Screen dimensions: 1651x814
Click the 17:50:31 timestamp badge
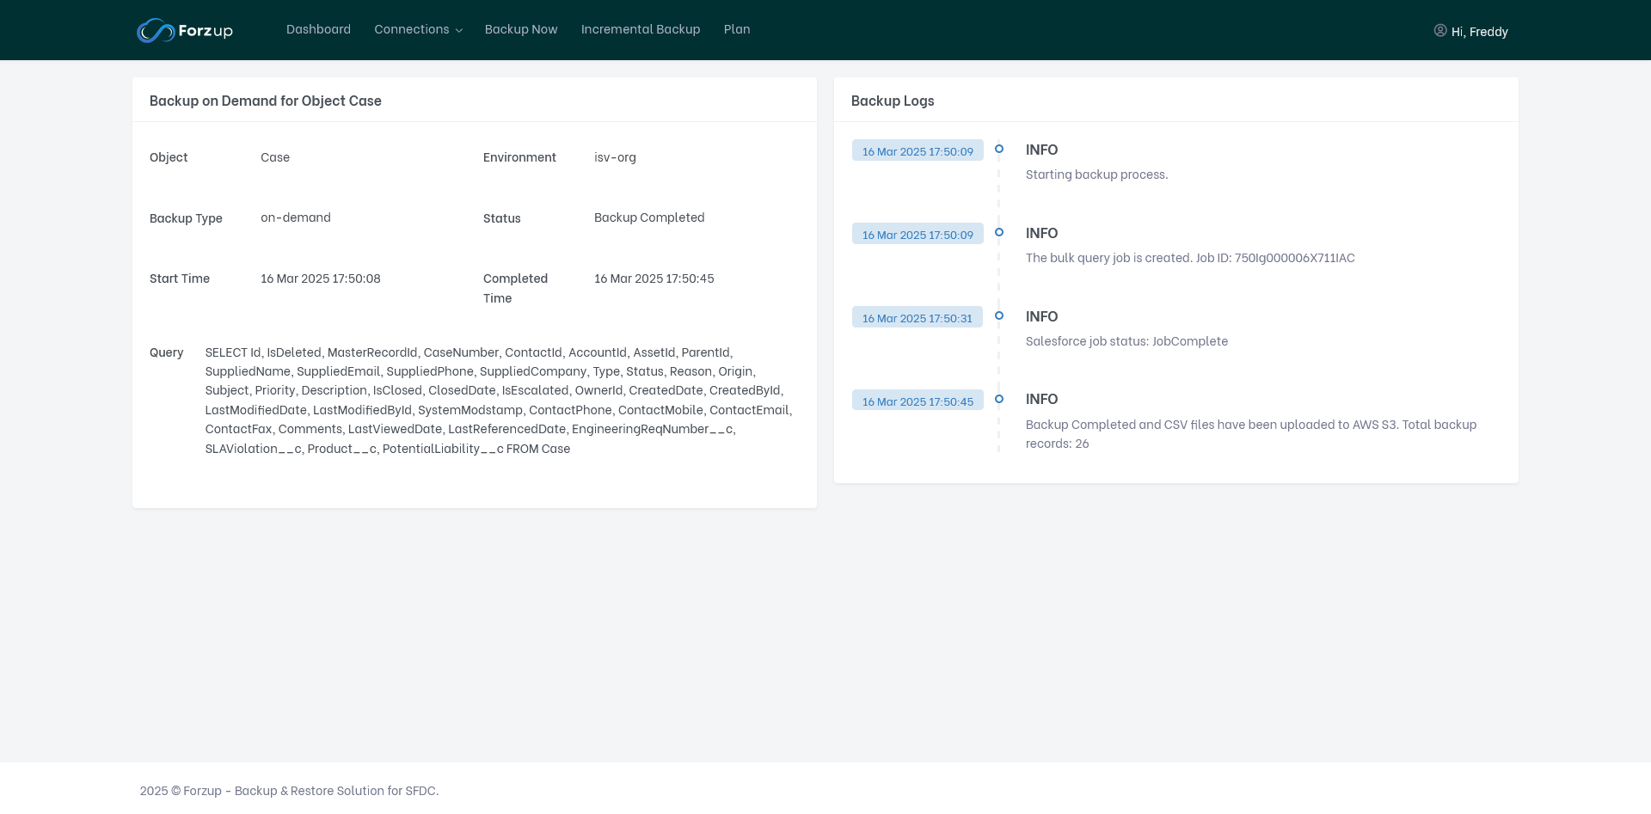coord(917,318)
